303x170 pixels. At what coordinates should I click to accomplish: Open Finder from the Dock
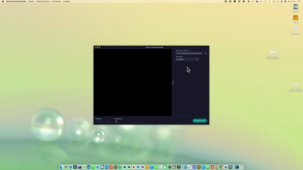[x=61, y=167]
